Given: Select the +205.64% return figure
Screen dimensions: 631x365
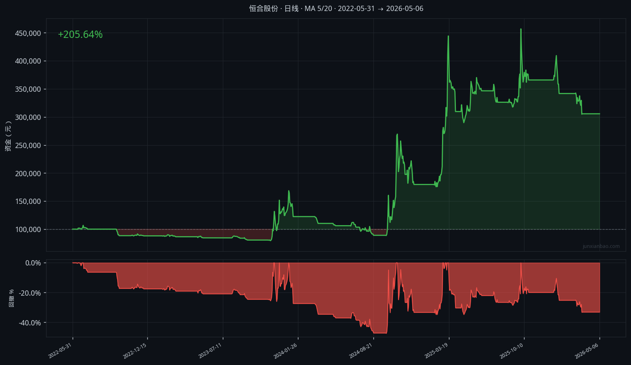Looking at the screenshot, I should click(x=80, y=35).
